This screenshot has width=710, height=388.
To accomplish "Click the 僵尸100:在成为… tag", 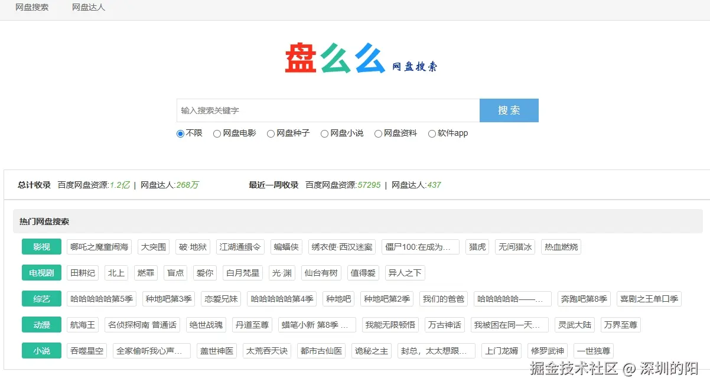I will pos(421,247).
